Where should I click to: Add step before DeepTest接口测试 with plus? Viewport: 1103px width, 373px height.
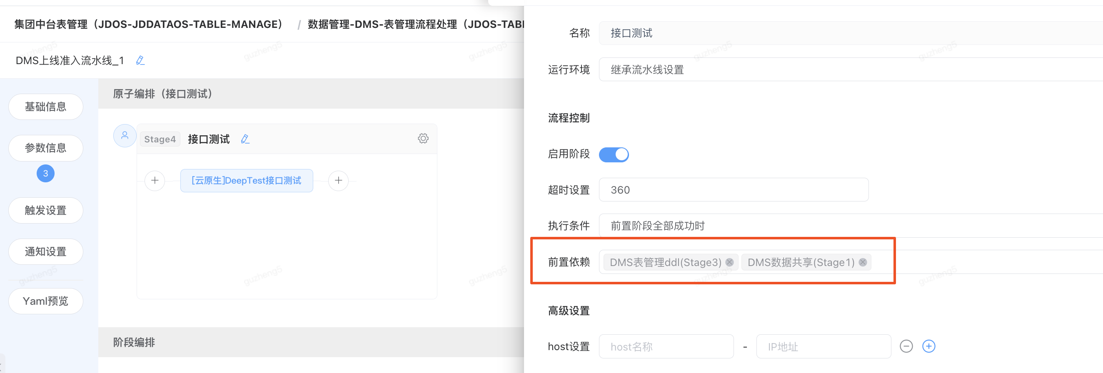click(155, 181)
